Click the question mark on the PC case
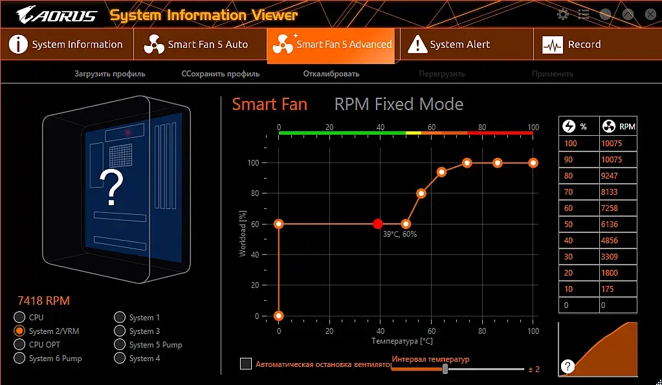Screen dimensions: 662x385 [112, 188]
